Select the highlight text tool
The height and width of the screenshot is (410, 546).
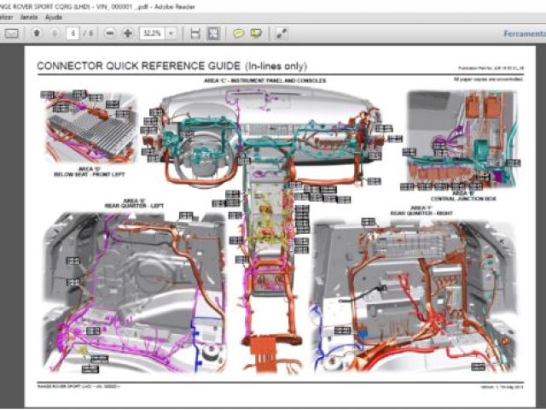[x=256, y=32]
